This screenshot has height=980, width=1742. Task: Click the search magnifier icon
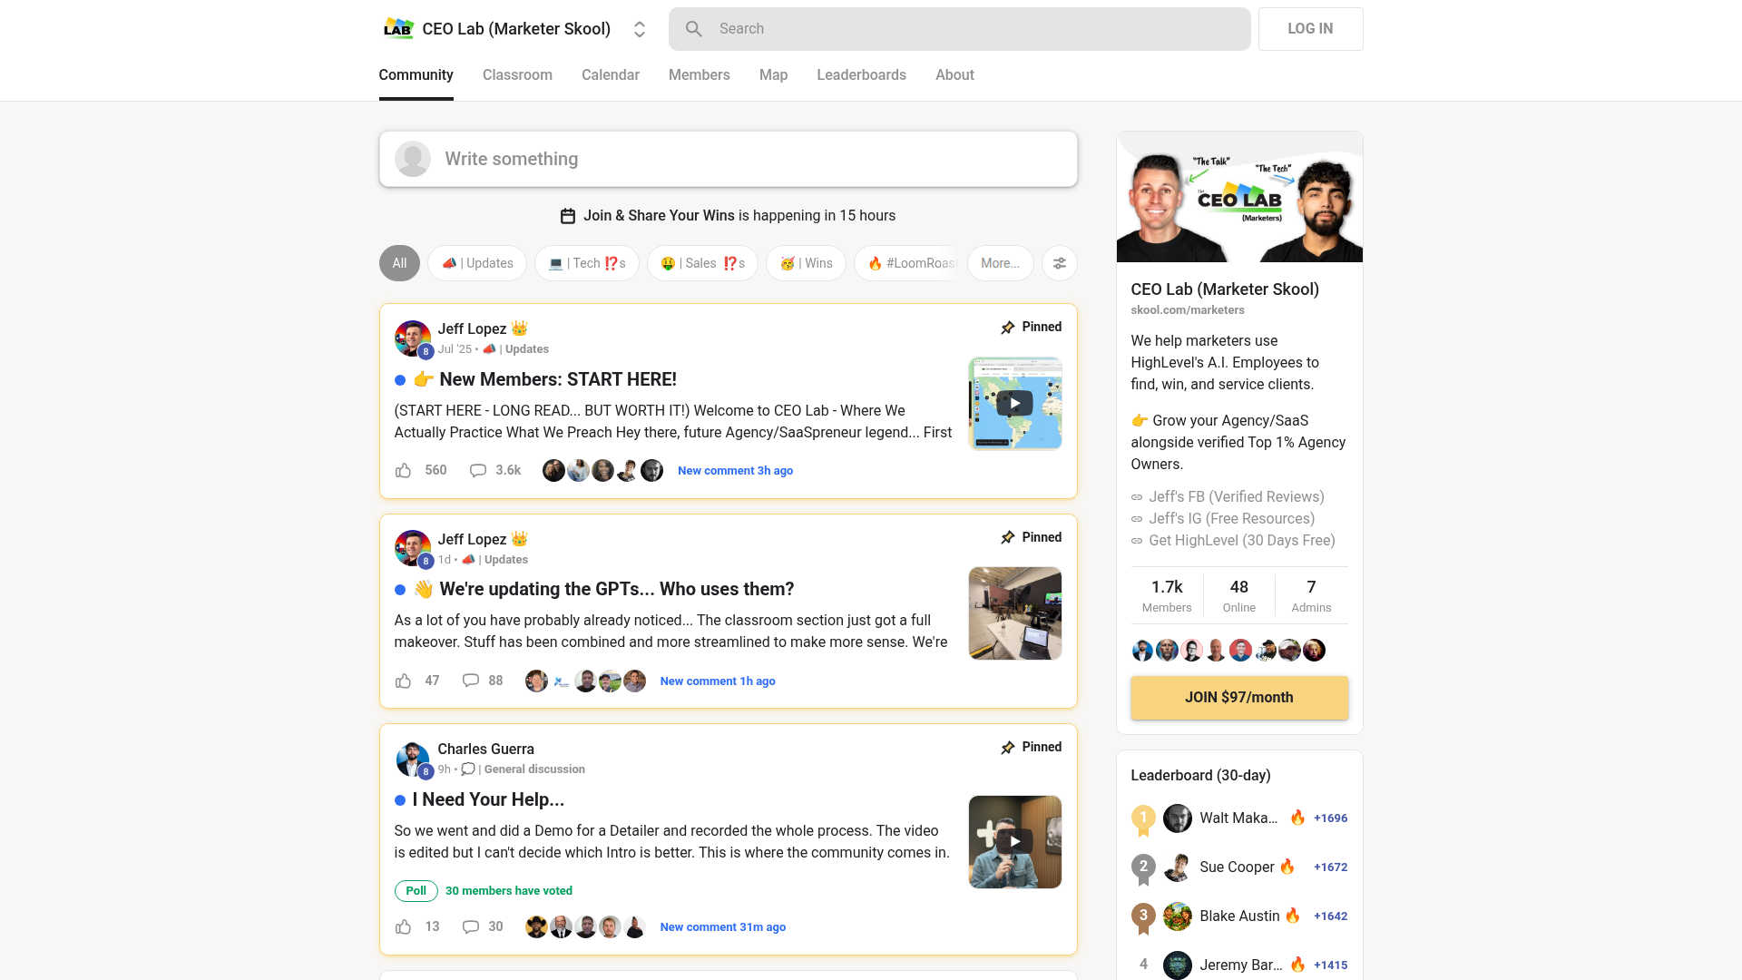(x=694, y=29)
